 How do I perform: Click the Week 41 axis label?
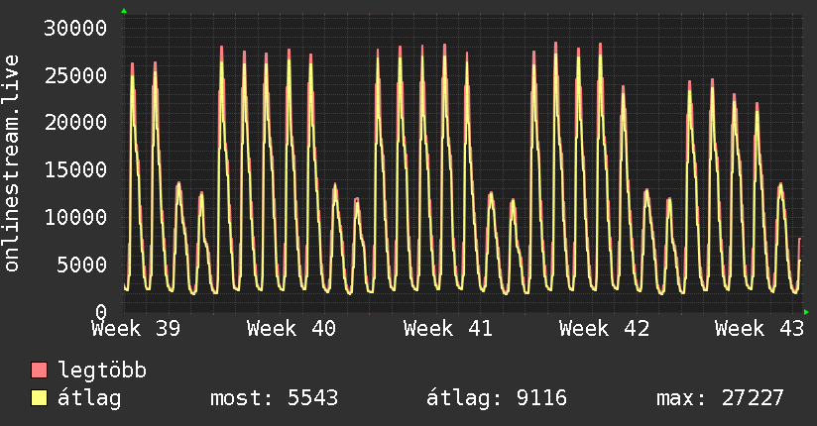point(447,329)
